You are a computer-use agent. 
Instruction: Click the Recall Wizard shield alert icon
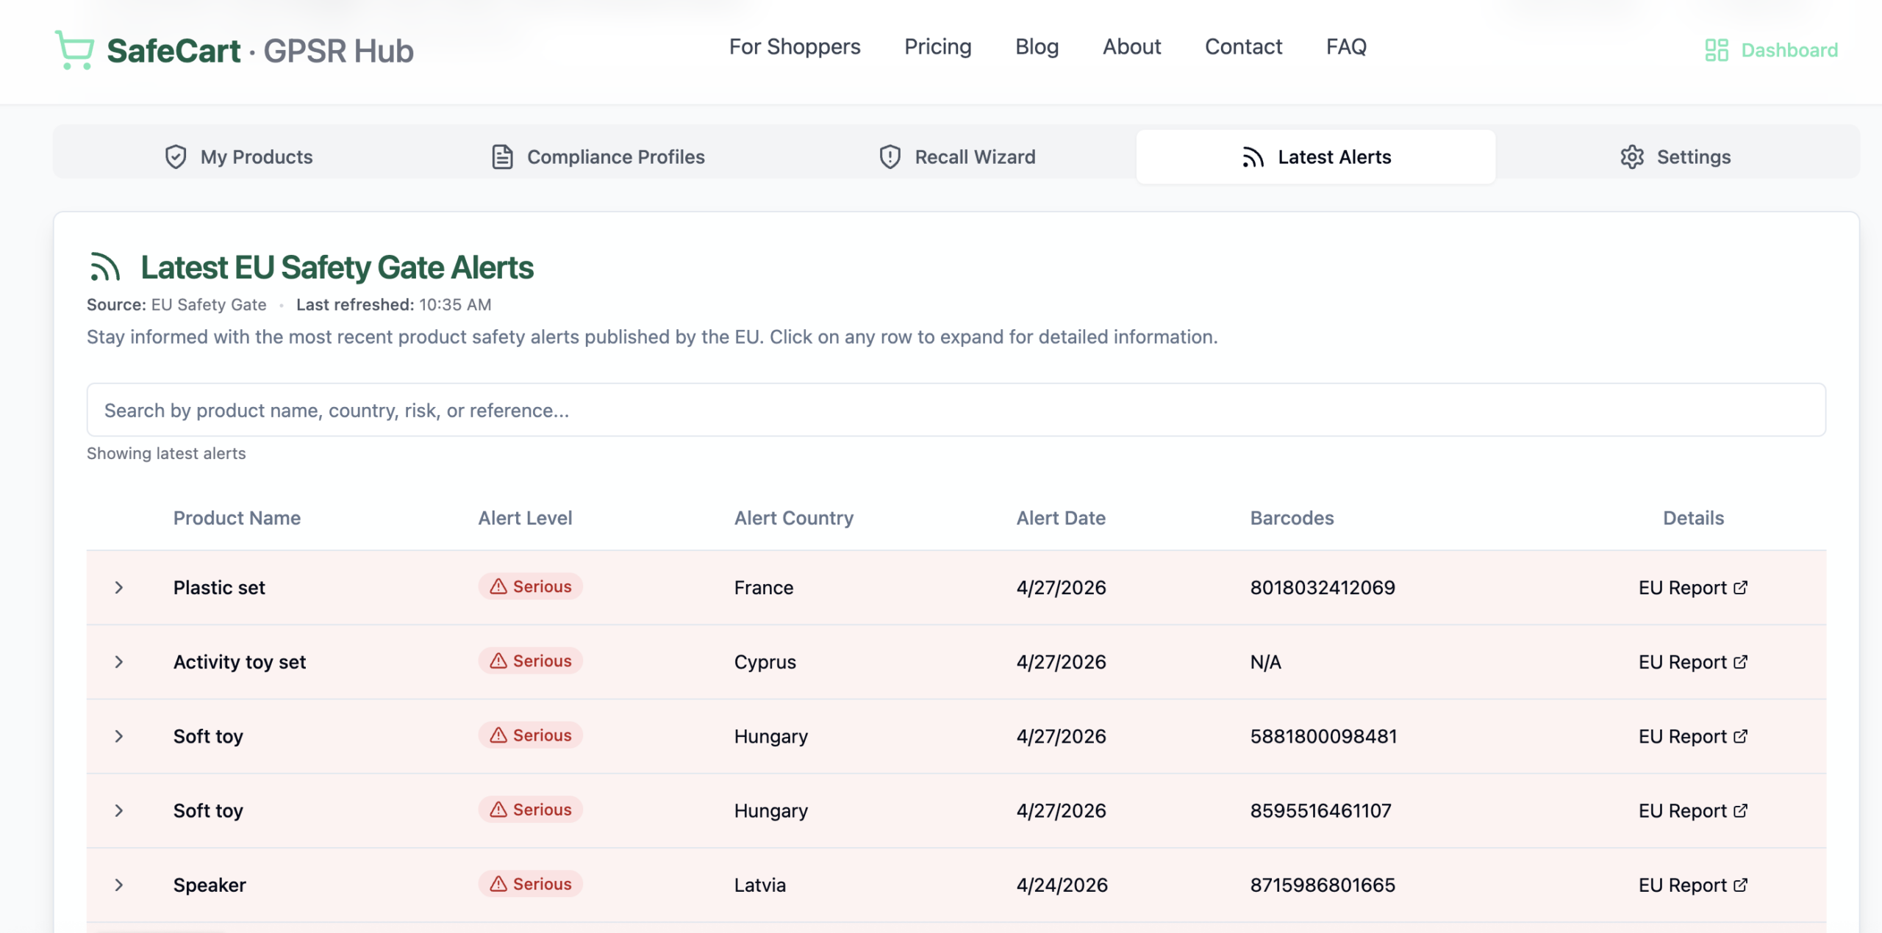[x=890, y=156]
